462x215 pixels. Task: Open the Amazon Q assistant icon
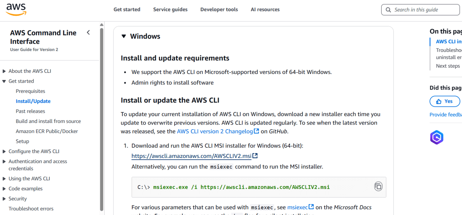[436, 137]
